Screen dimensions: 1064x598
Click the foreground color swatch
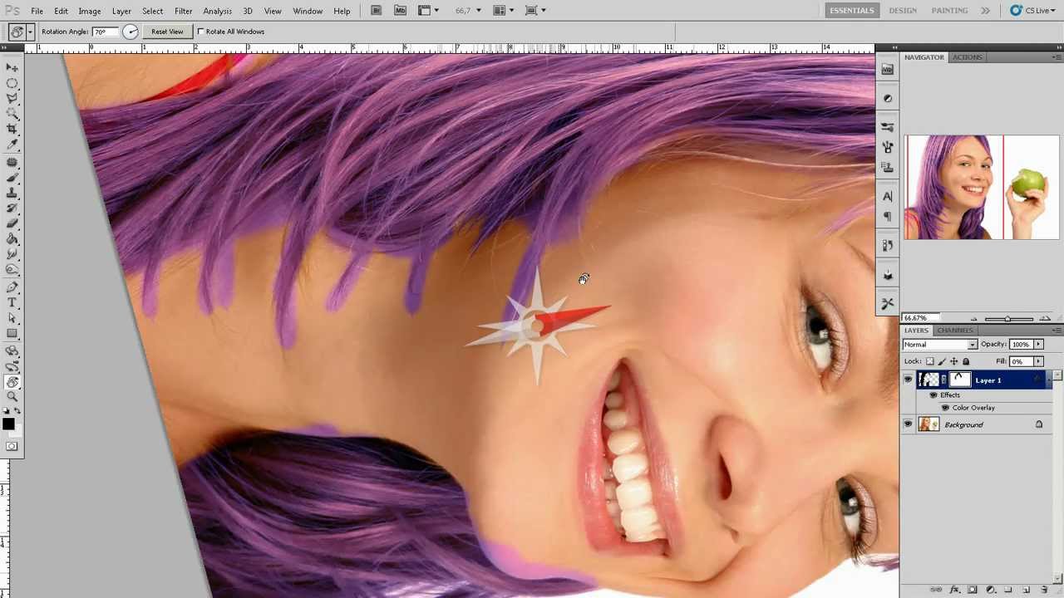tap(8, 424)
